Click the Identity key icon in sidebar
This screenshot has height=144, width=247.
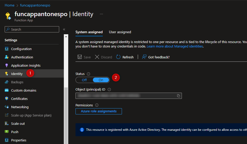click(x=7, y=74)
